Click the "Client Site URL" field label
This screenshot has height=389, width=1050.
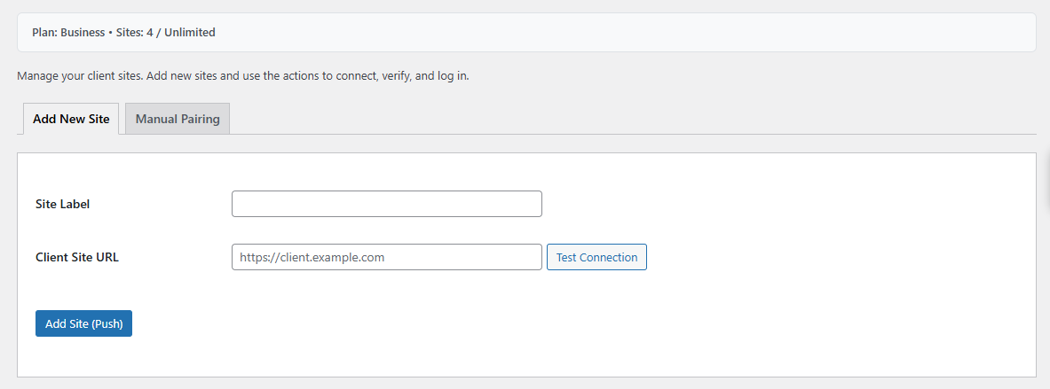tap(77, 257)
